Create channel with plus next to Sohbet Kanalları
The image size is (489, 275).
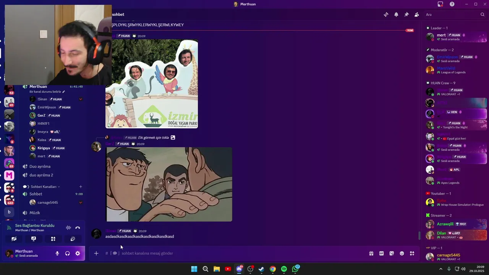pos(81,187)
